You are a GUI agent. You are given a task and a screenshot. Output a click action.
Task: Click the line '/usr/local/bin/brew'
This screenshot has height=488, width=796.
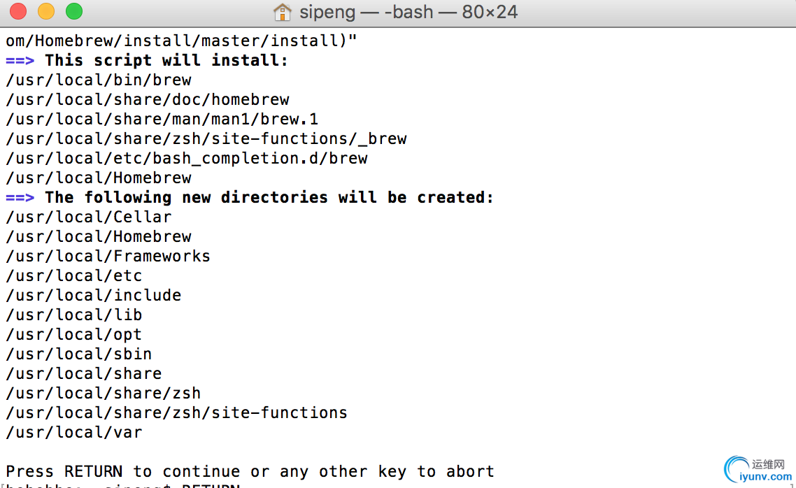pyautogui.click(x=99, y=80)
